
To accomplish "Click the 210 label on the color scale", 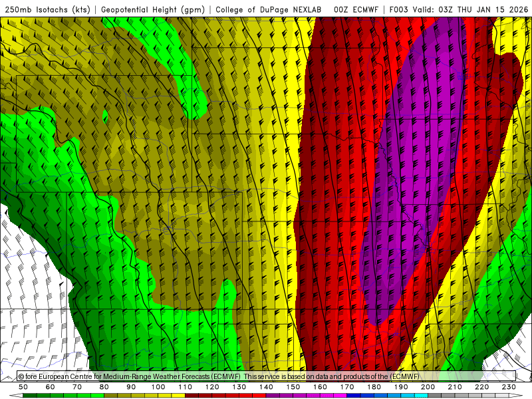I will (x=455, y=387).
